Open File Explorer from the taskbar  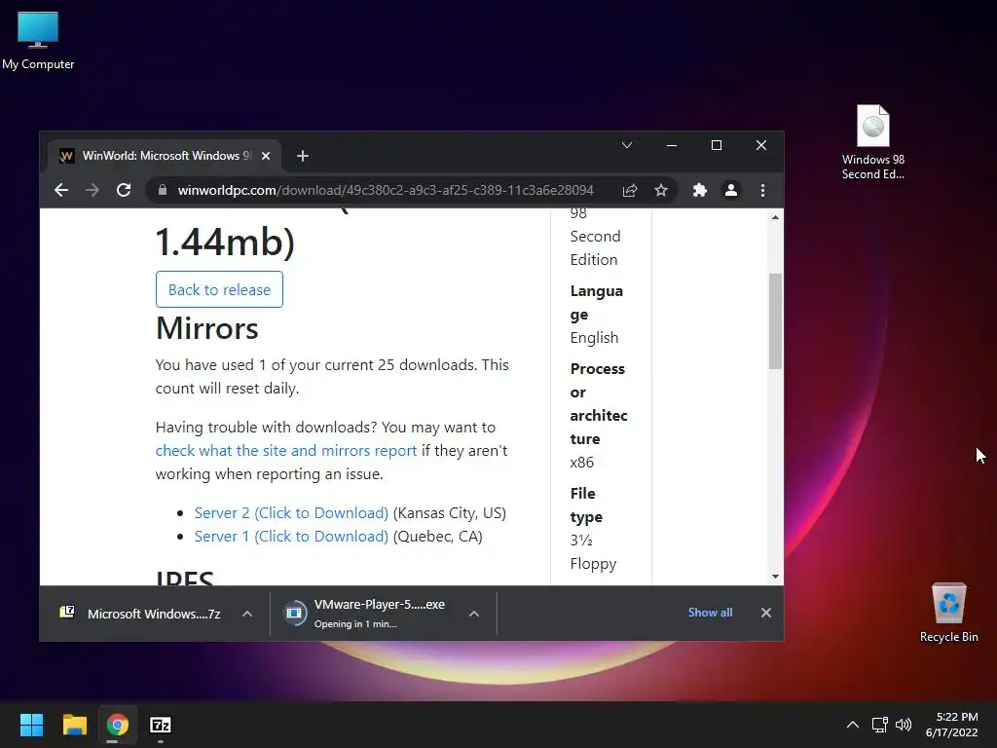click(x=74, y=725)
